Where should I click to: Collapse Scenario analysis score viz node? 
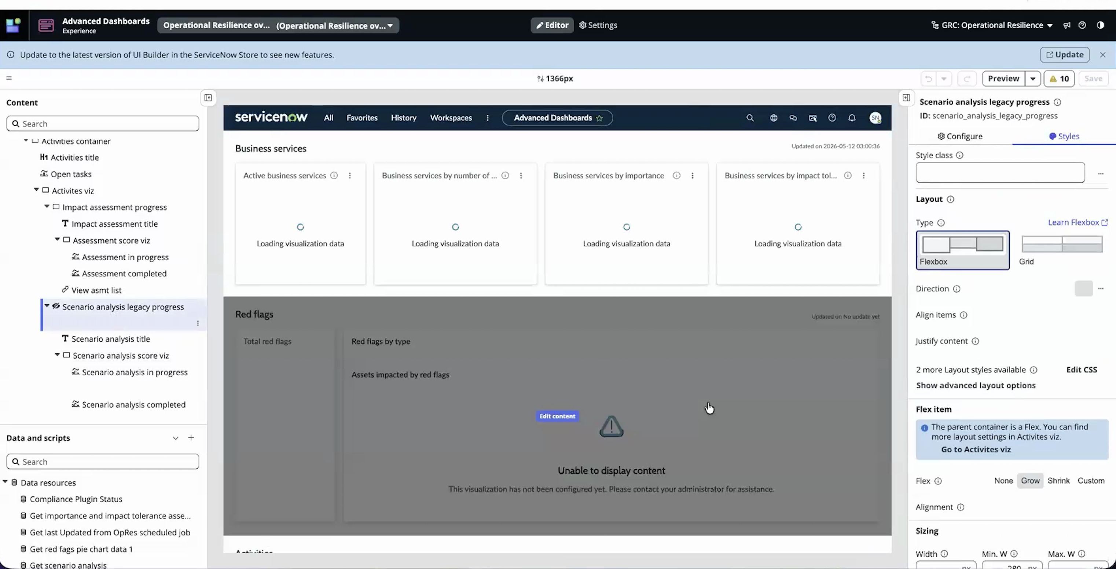click(x=57, y=355)
